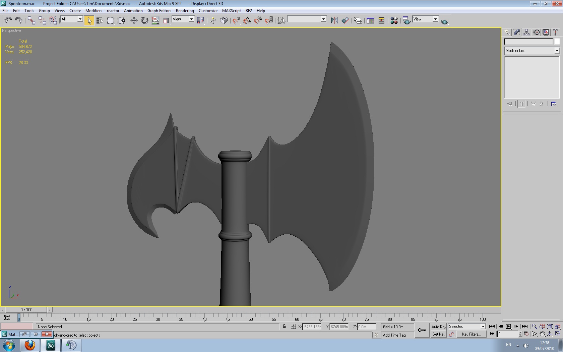Click the Mirror tool icon
The width and height of the screenshot is (563, 352).
(334, 21)
